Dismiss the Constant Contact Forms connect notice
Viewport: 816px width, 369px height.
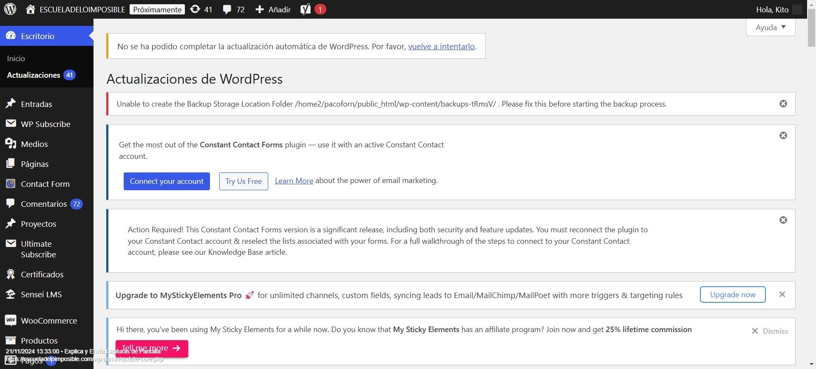783,135
